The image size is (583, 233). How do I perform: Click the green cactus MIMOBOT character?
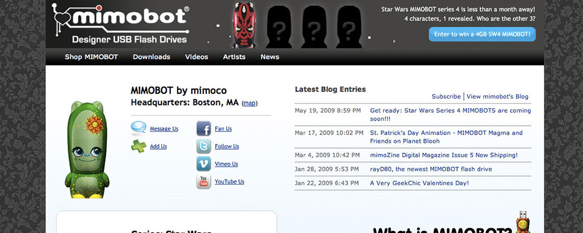click(x=87, y=150)
